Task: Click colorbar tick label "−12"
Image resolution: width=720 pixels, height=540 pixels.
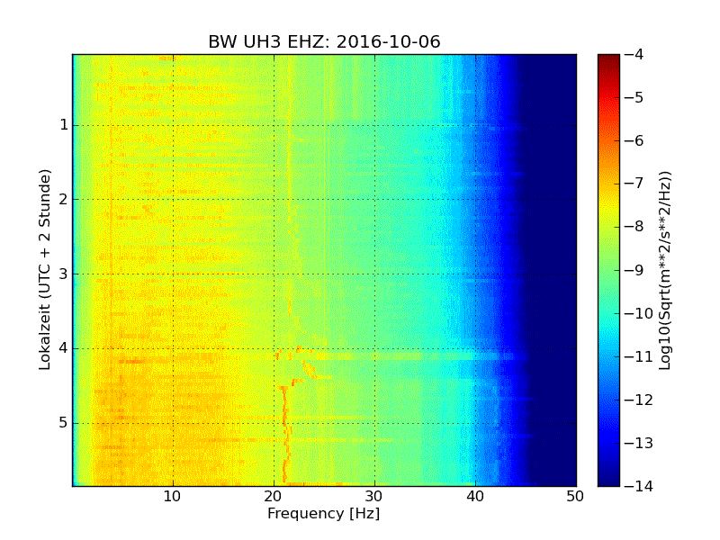Action: (639, 400)
